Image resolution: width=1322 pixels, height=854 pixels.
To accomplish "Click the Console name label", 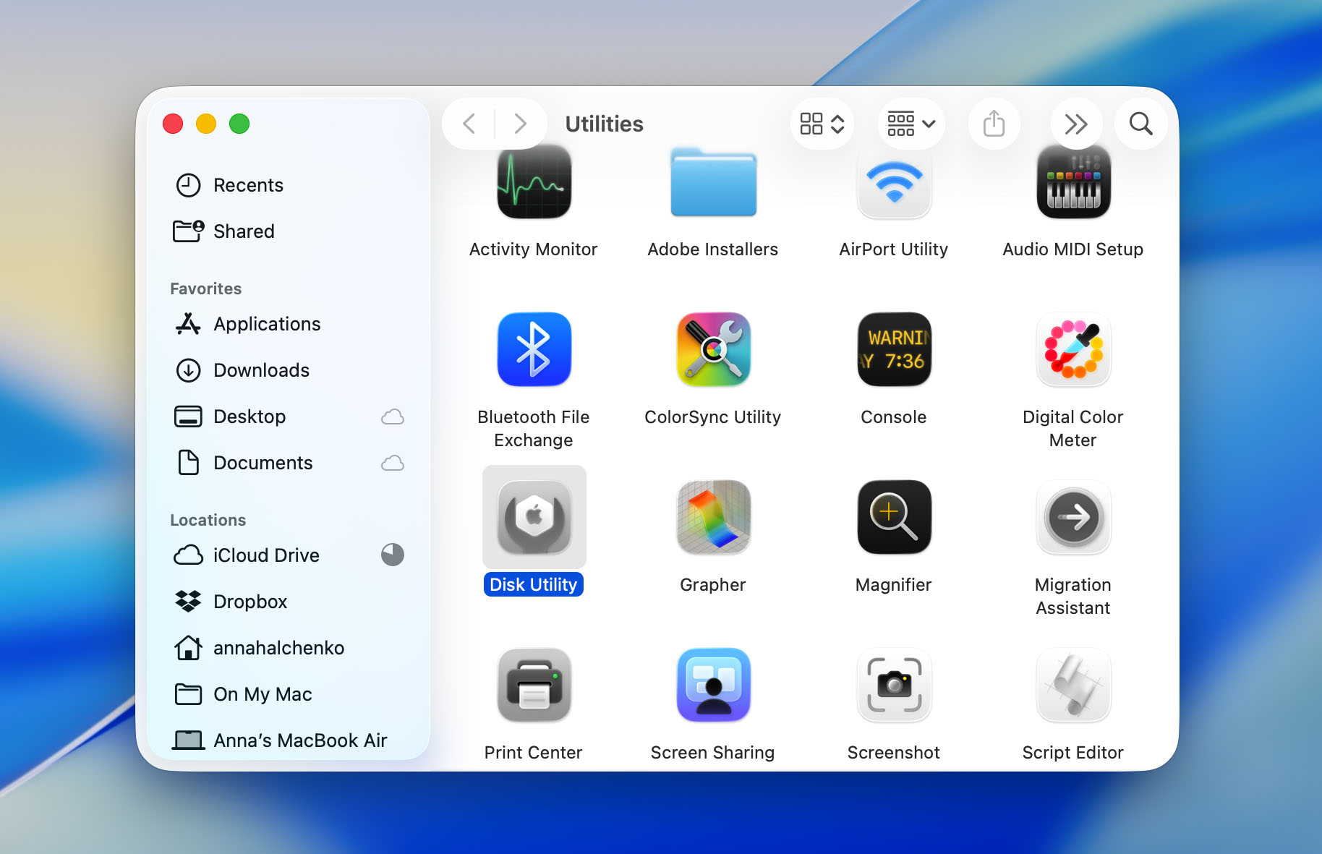I will point(894,417).
